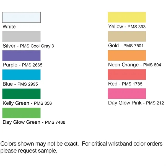166x166 pixels.
Task: Pick the Yellow color swatch
Action: click(x=127, y=17)
